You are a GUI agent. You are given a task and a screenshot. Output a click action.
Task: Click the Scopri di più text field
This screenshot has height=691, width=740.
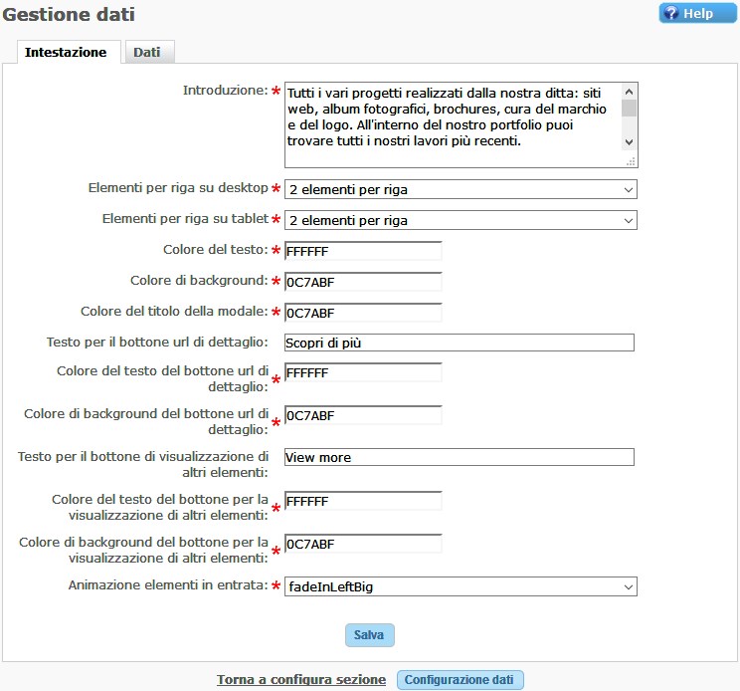click(x=459, y=343)
